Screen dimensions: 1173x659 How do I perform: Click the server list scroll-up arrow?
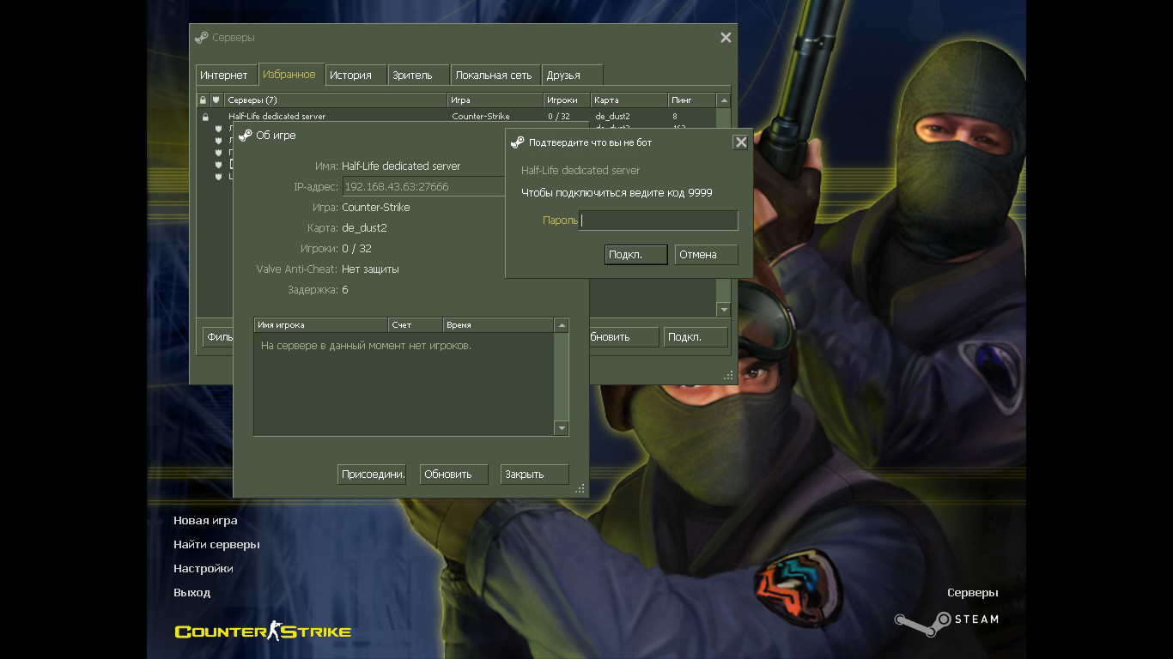coord(724,100)
